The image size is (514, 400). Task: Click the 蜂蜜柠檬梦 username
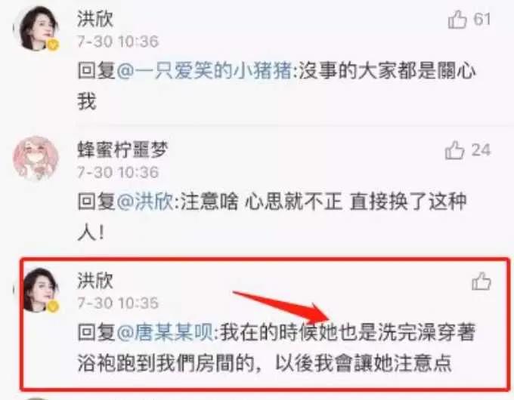click(122, 150)
